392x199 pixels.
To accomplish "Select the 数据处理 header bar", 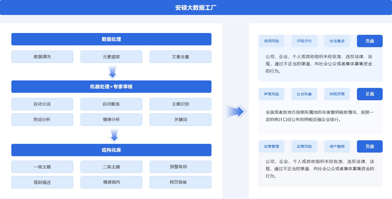I will pos(111,39).
